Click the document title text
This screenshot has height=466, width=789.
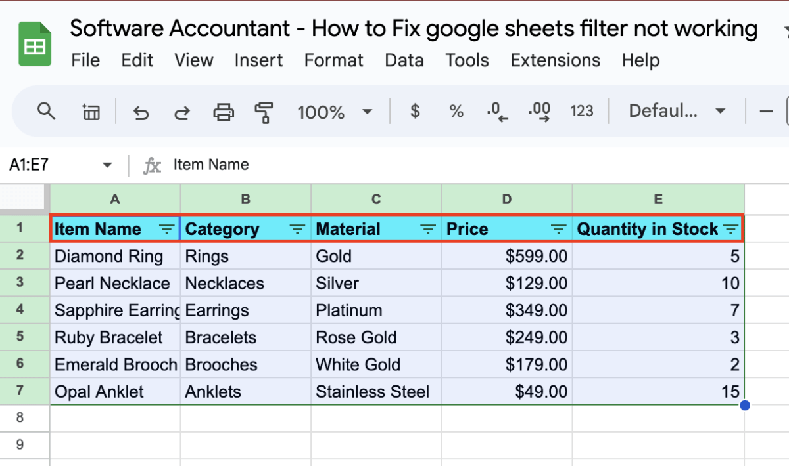click(414, 28)
